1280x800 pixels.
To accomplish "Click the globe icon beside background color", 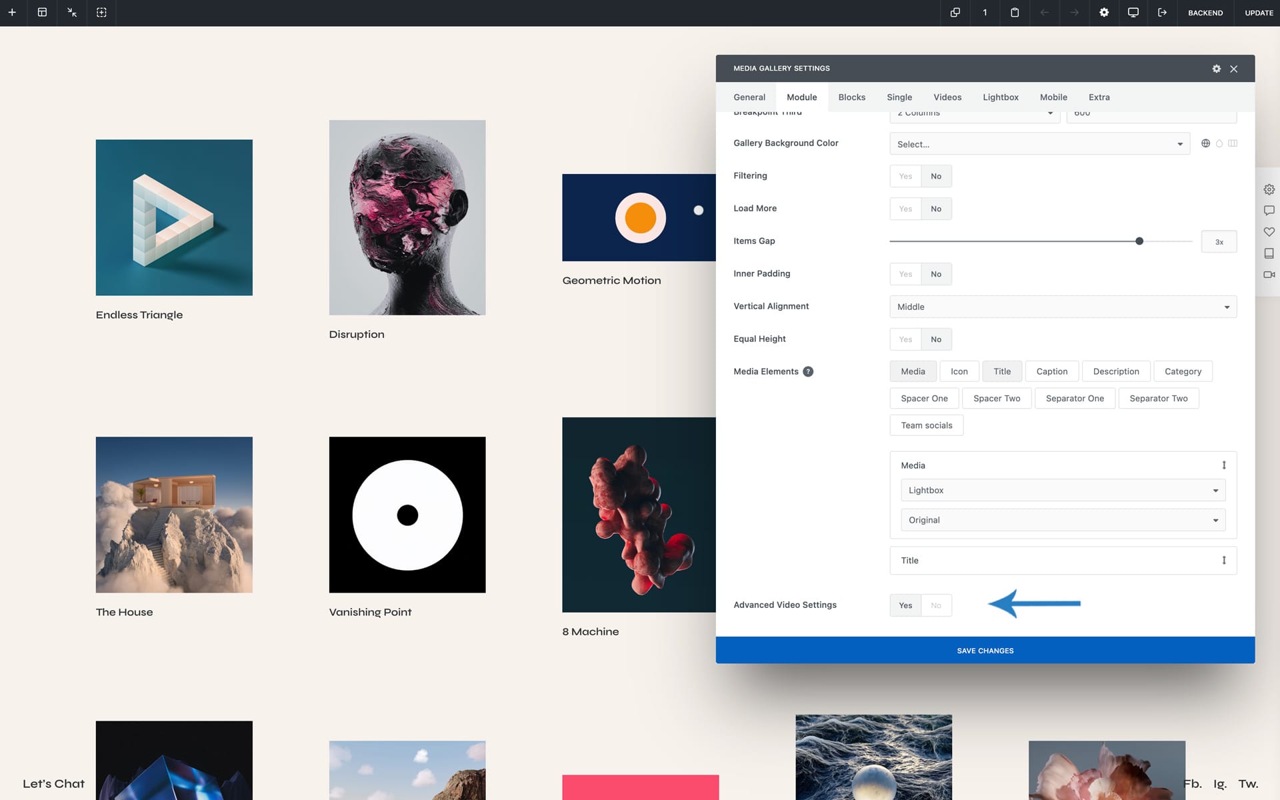I will coord(1205,143).
